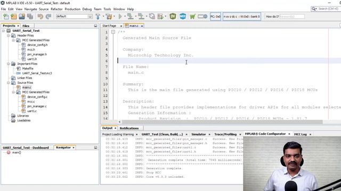Image resolution: width=341 pixels, height=191 pixels.
Task: Select the Libraries folder
Action: tap(23, 116)
